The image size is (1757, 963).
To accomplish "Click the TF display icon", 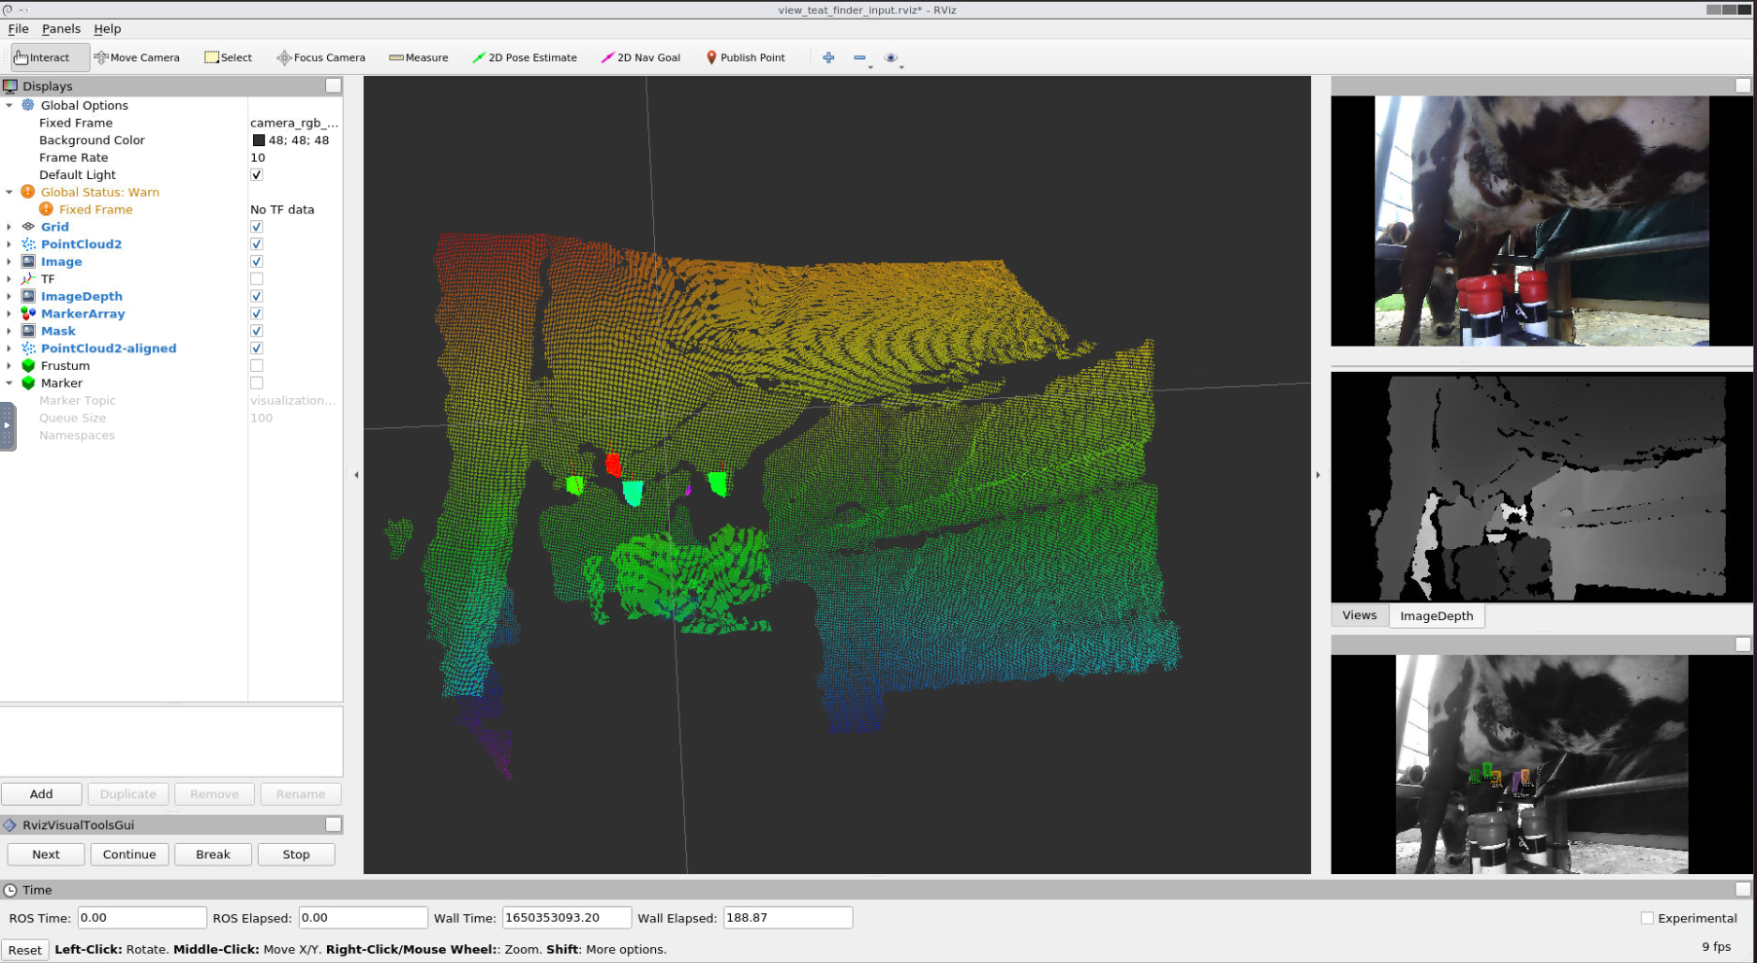I will 28,278.
